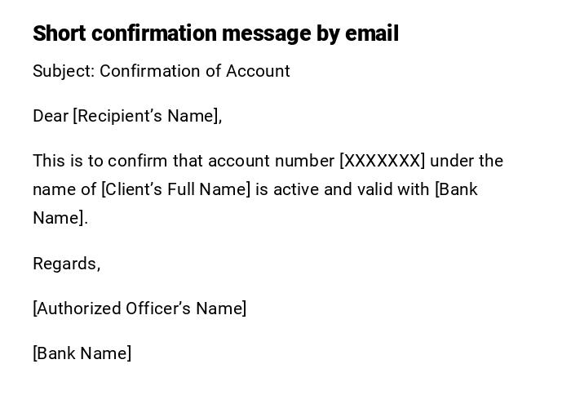Click the word "Account" in the subject line

258,71
